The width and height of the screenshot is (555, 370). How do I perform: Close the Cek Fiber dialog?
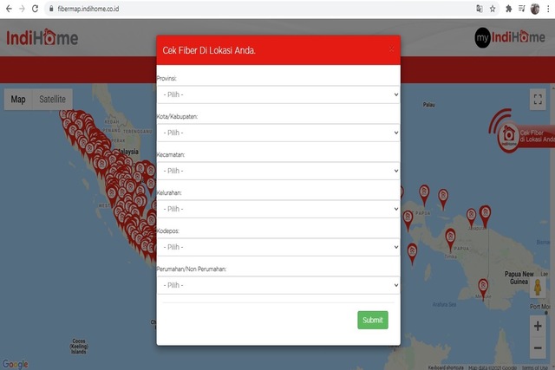tap(391, 49)
